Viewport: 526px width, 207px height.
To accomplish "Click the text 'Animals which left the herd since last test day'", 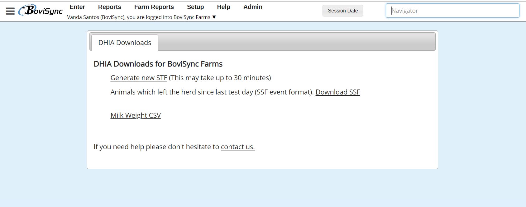I will 182,92.
